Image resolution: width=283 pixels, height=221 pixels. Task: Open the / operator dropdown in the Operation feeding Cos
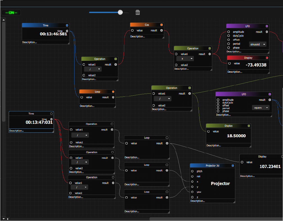93,69
